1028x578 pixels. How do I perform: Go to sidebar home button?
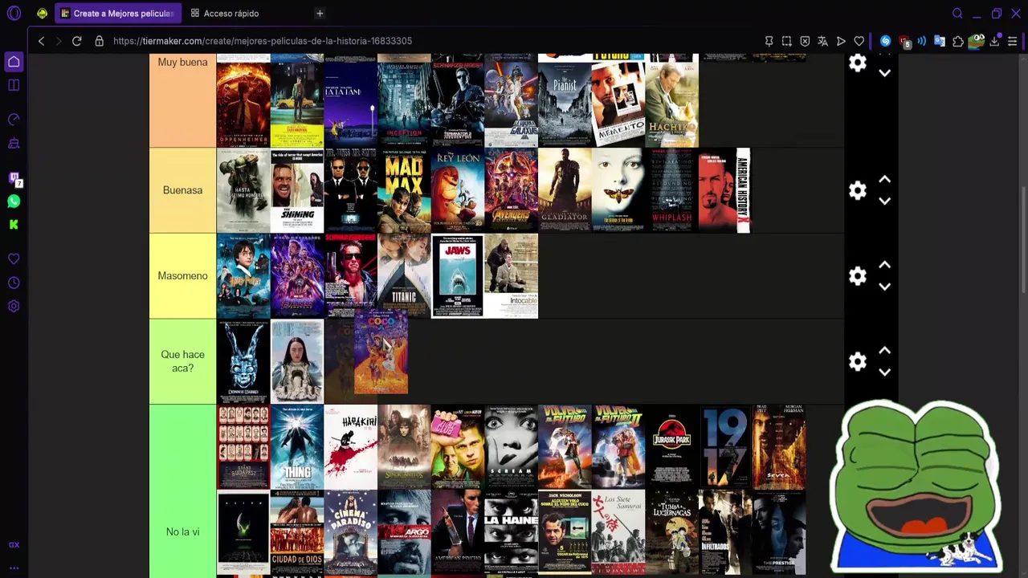tap(14, 62)
